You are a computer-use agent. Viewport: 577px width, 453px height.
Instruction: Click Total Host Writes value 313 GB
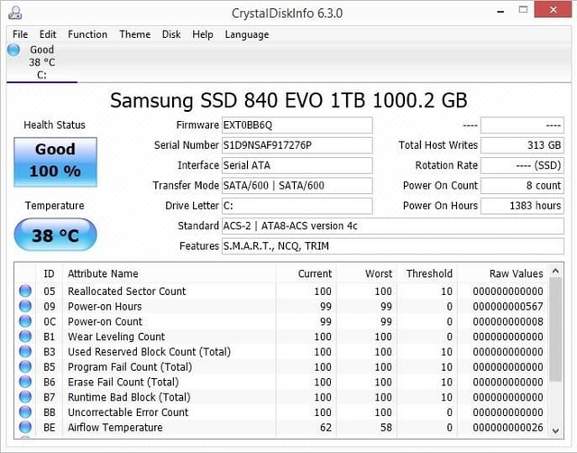522,145
